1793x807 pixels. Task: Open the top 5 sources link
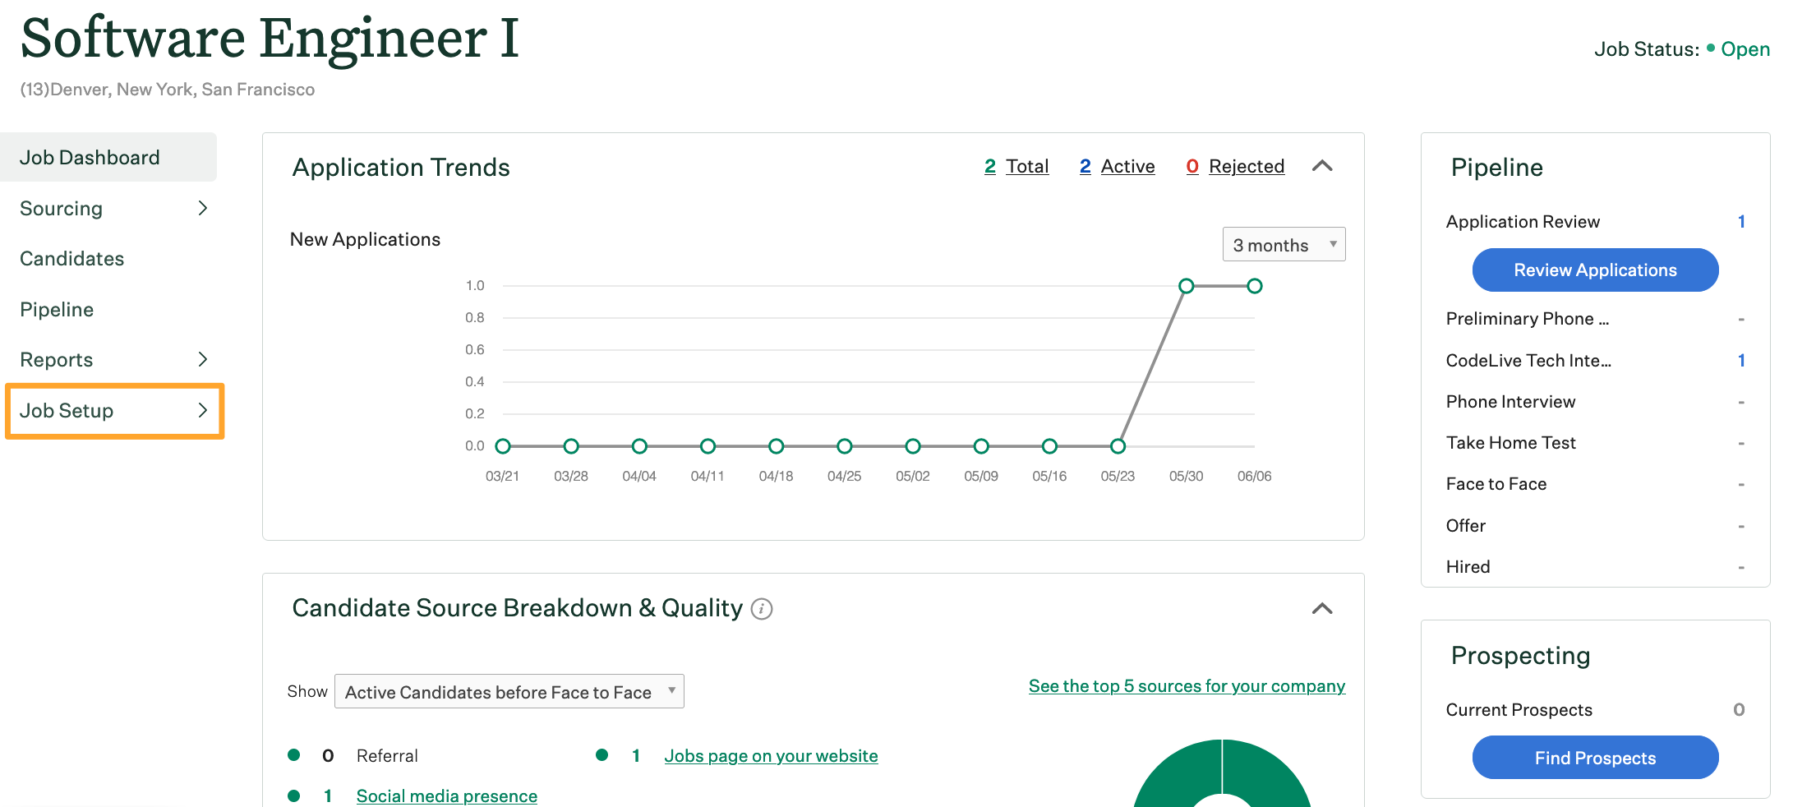click(x=1187, y=686)
